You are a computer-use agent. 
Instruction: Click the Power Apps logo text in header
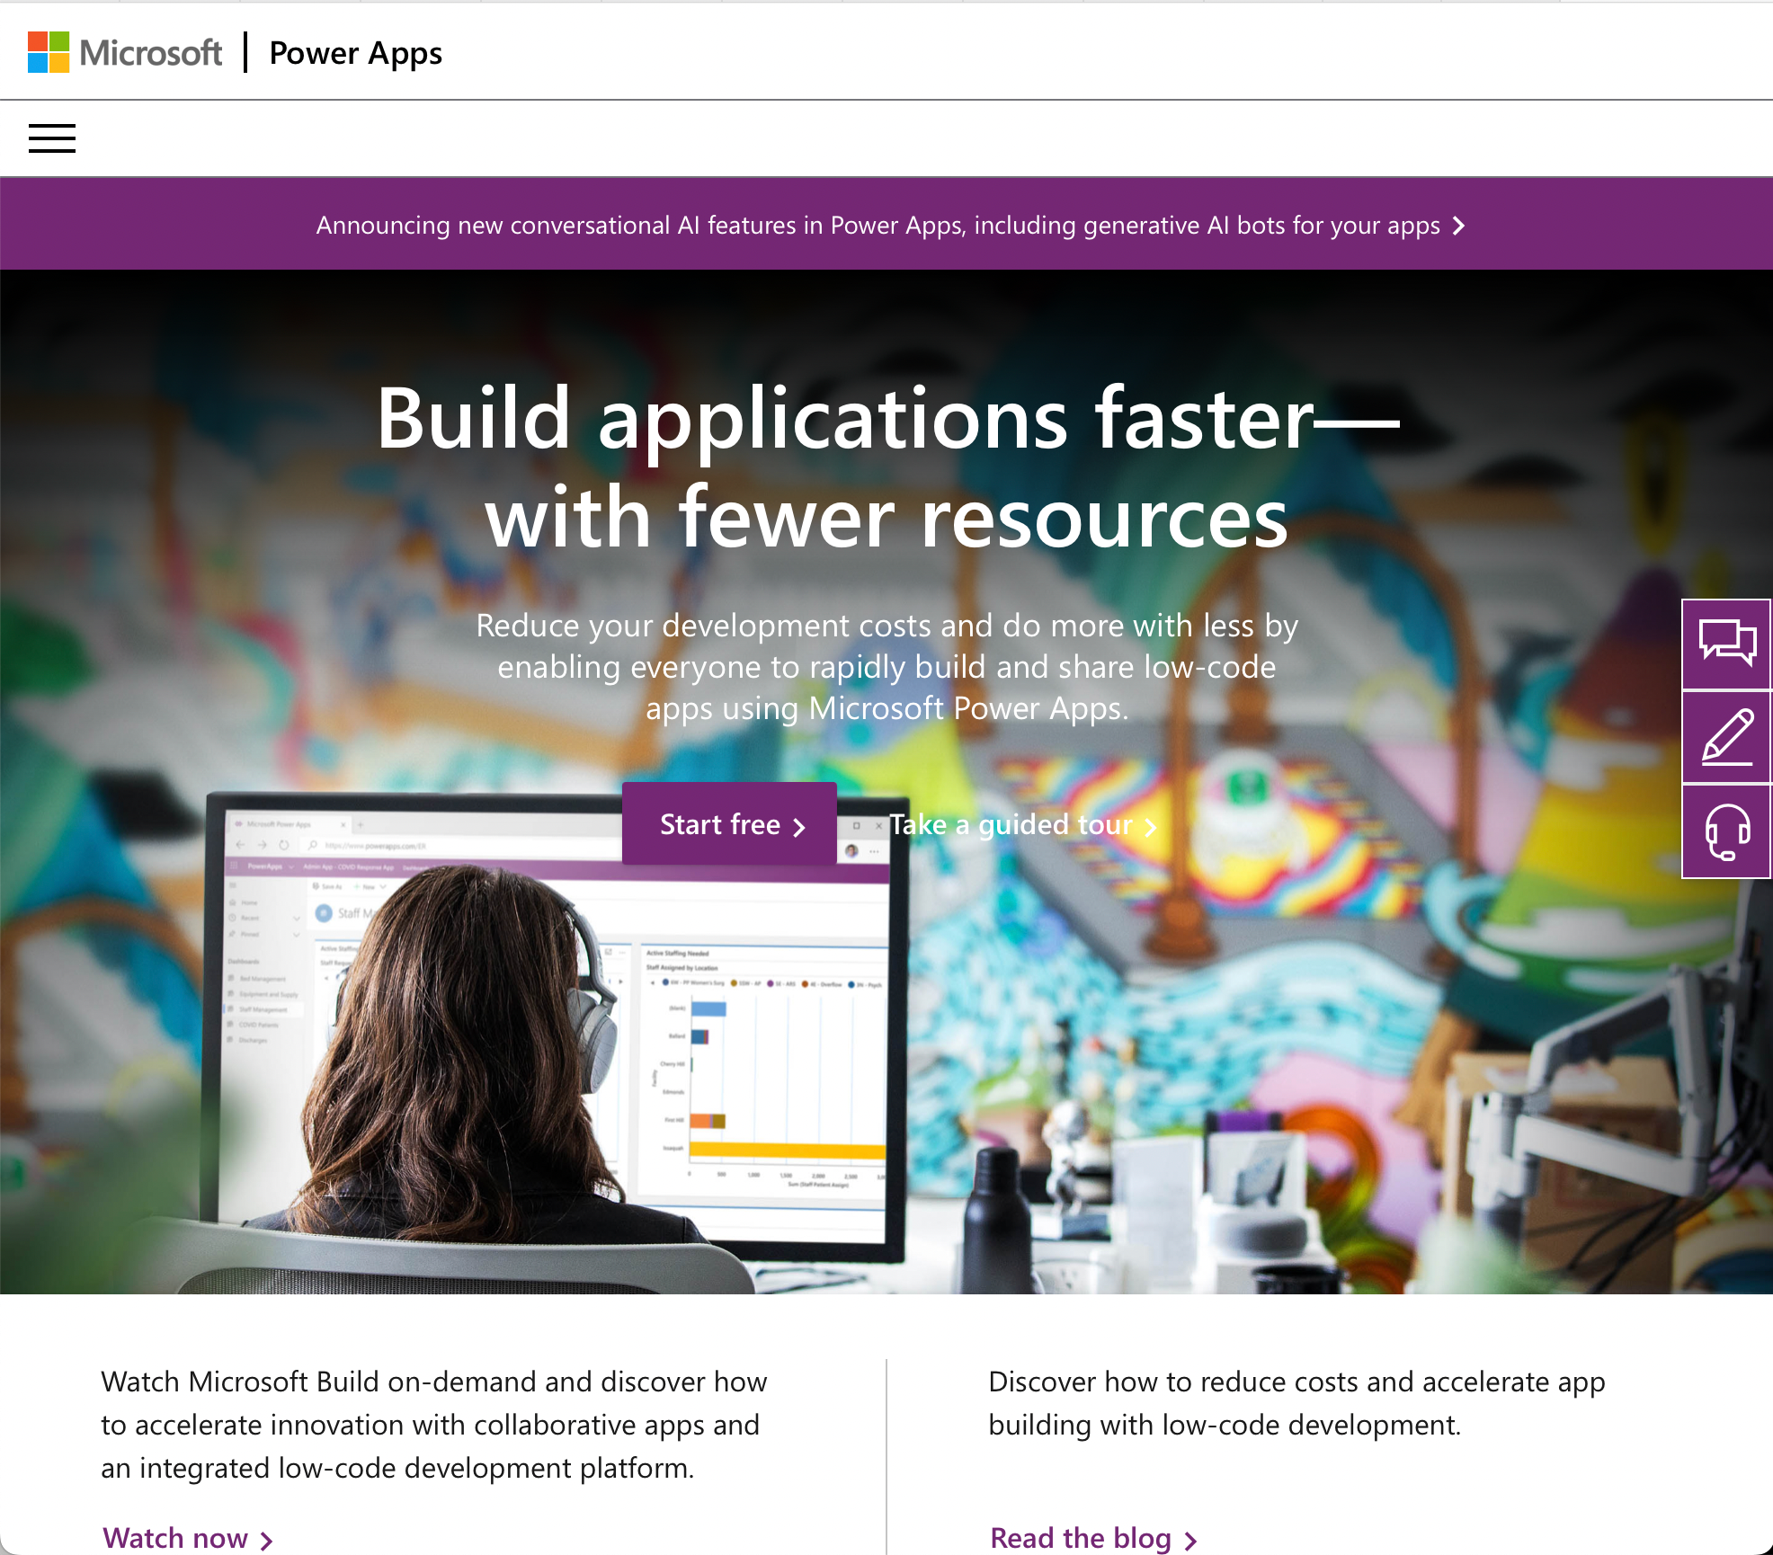tap(354, 51)
